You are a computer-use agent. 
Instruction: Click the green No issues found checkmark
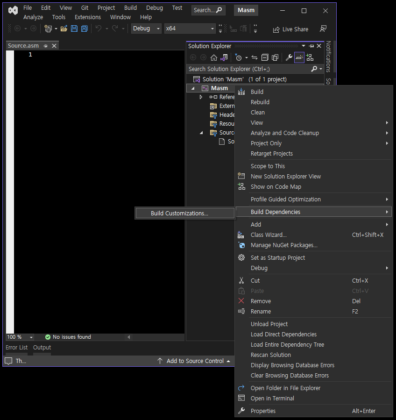(48, 337)
